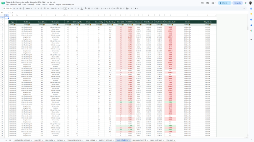Open the Meet camera dropdown
This screenshot has height=142, width=254.
click(215, 3)
